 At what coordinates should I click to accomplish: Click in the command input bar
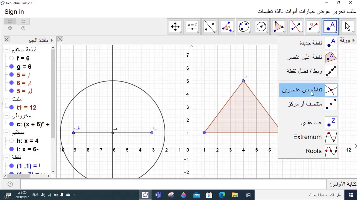[x=173, y=184]
